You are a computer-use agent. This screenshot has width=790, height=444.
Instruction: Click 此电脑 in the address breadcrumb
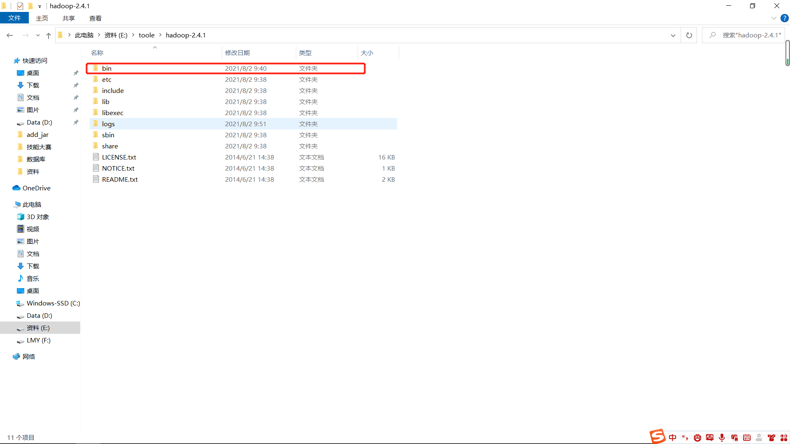click(x=84, y=35)
